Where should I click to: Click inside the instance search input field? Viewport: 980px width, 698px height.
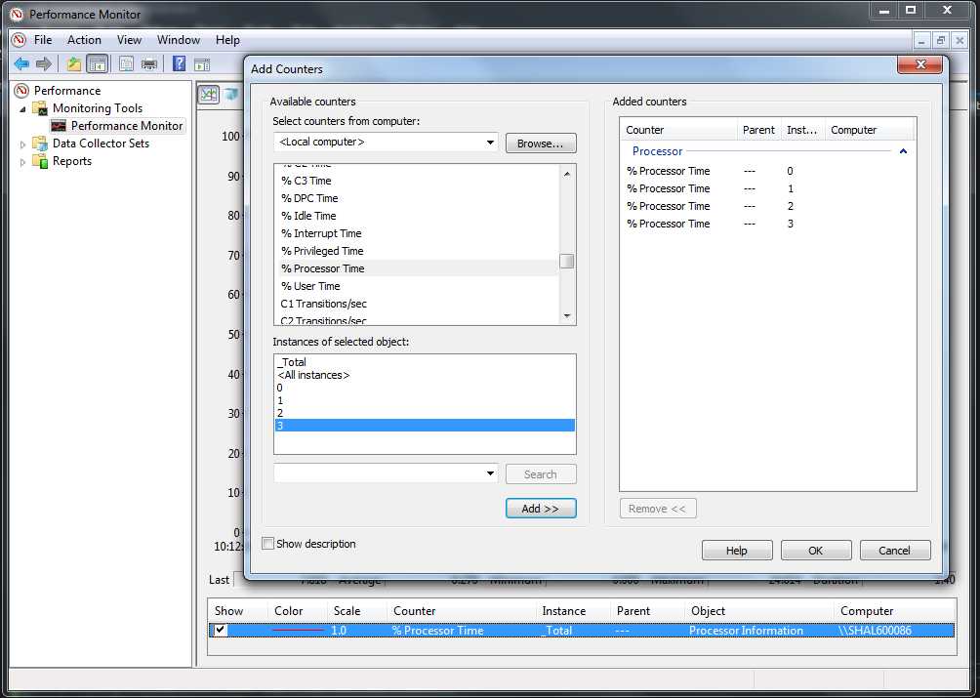tap(379, 473)
